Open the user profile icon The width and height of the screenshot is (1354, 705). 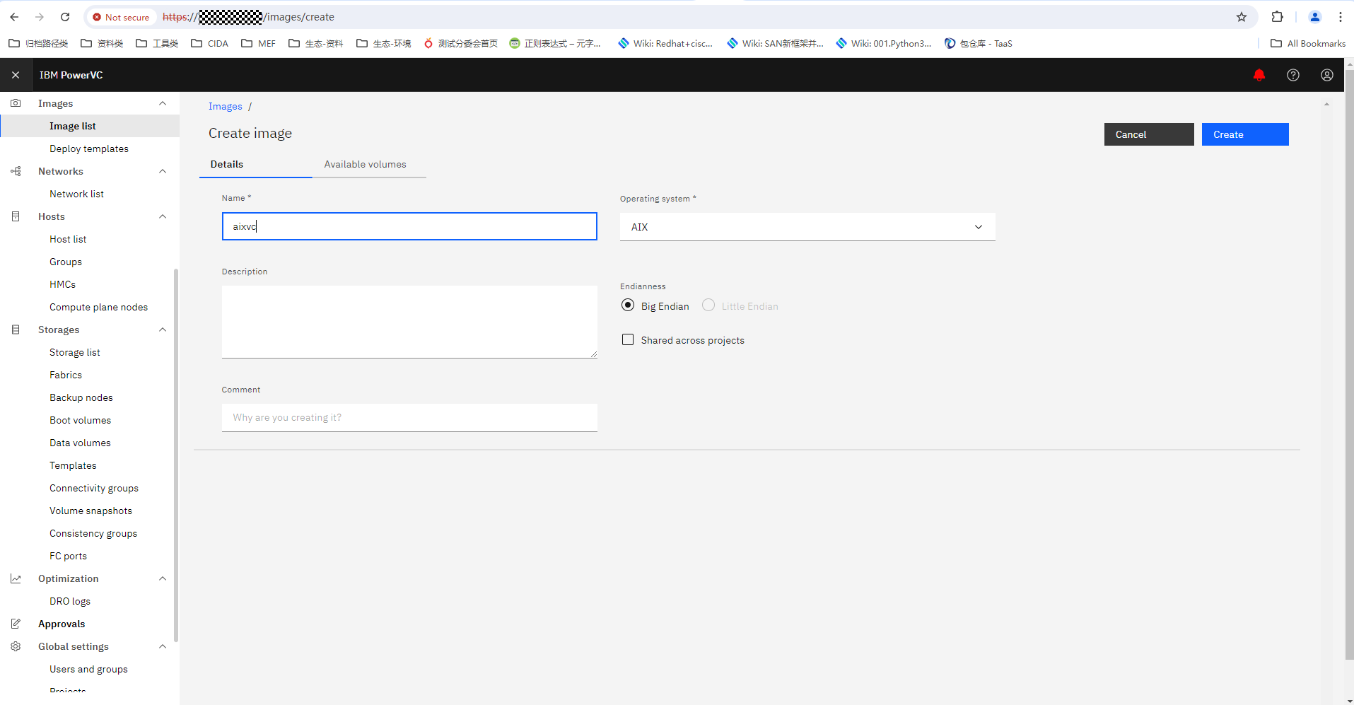coord(1327,75)
